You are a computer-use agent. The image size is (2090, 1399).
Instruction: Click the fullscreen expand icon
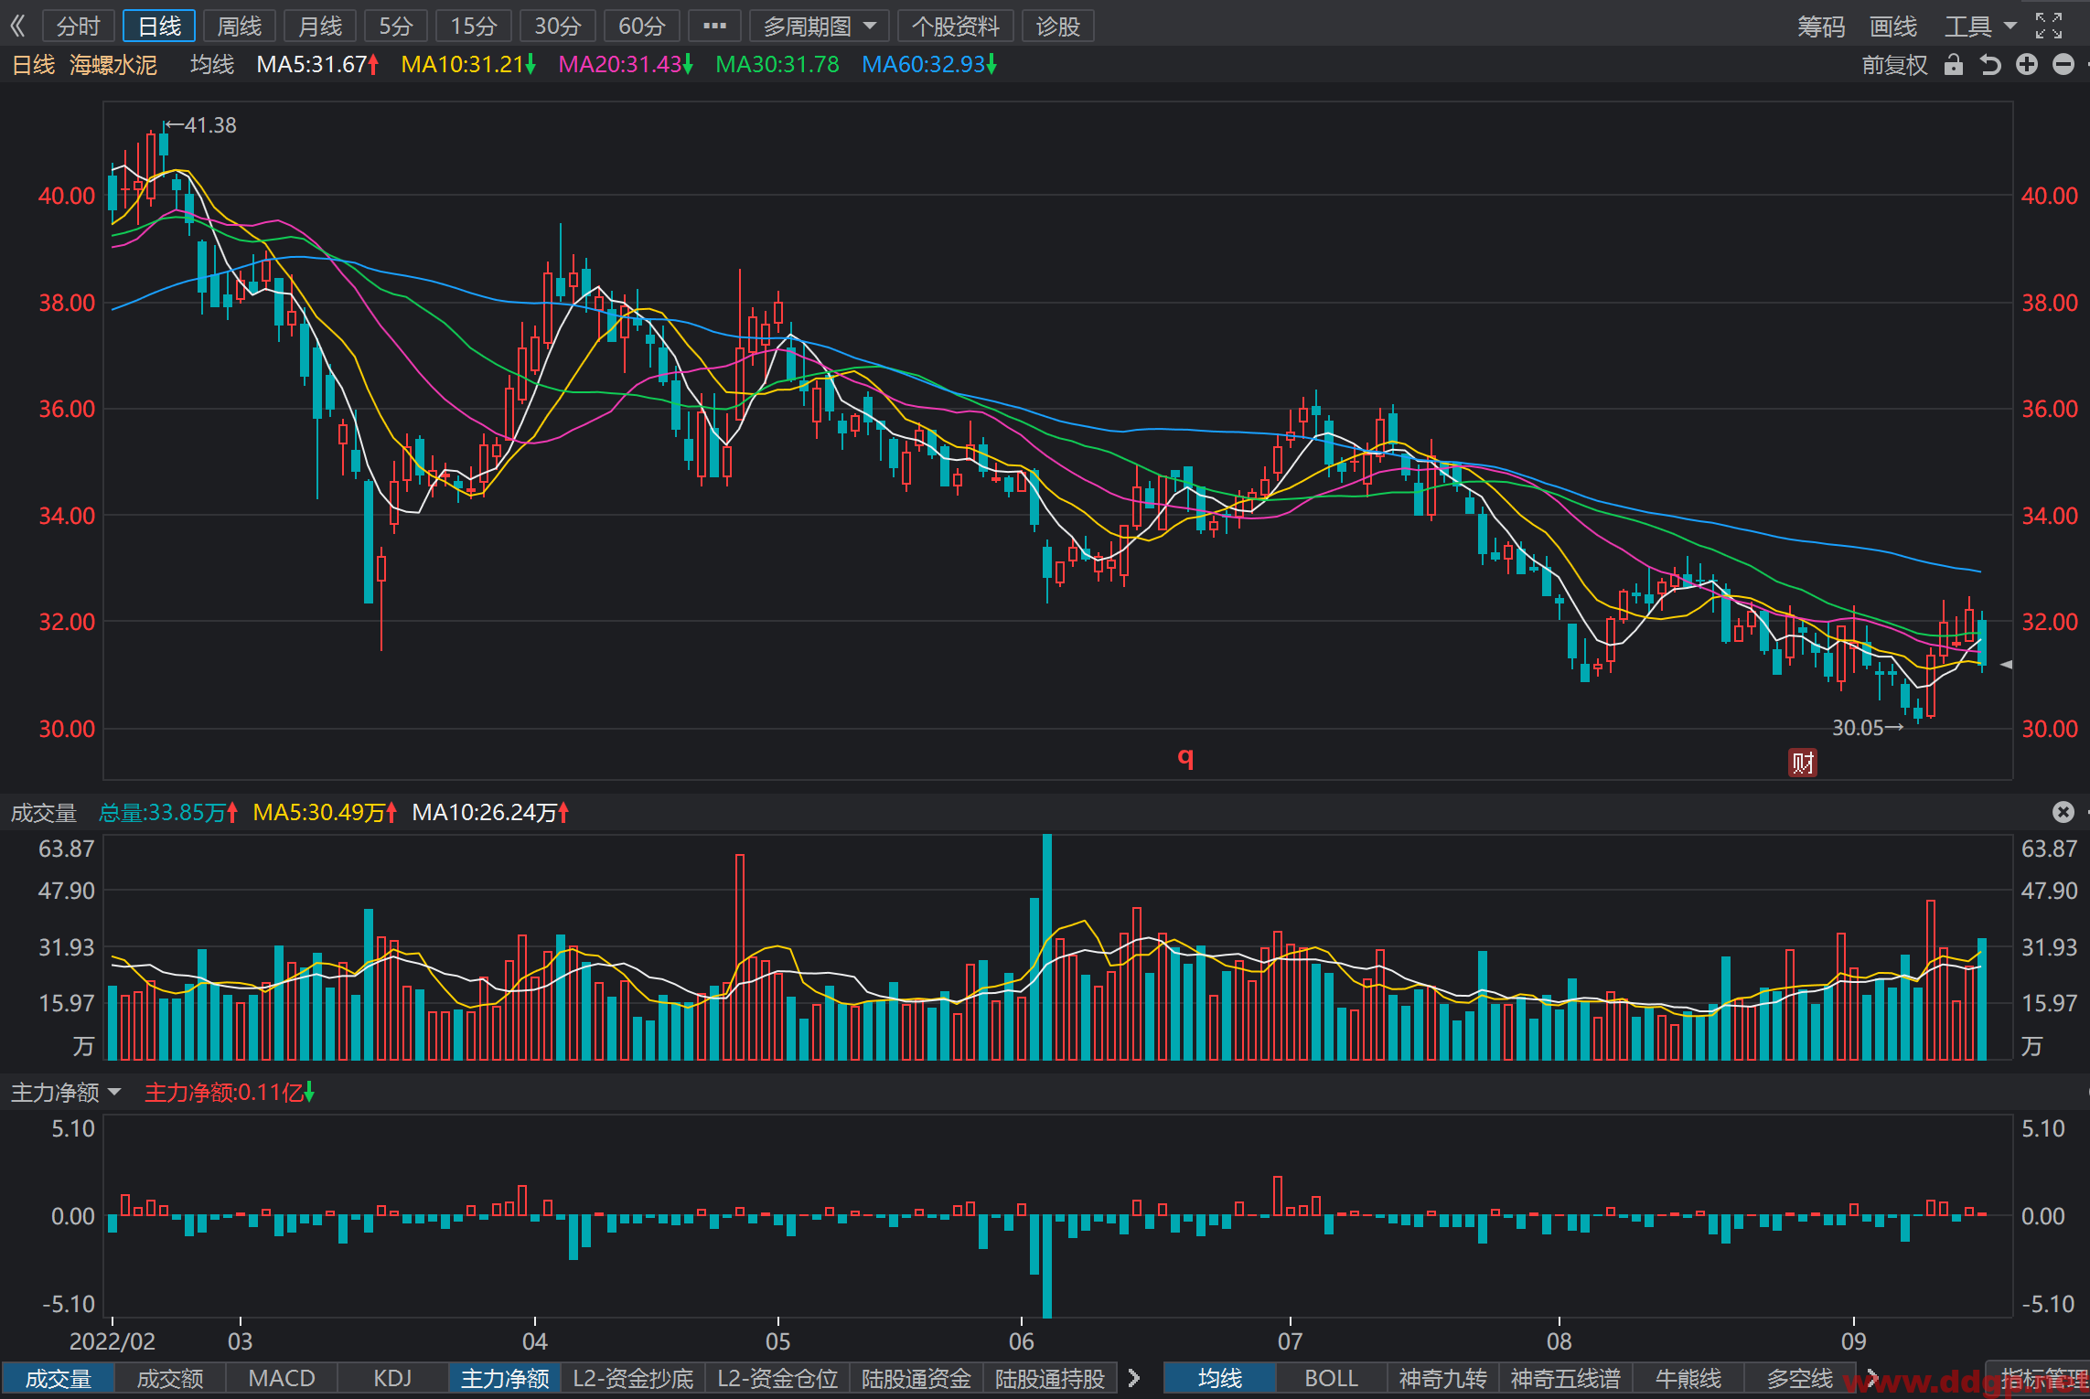pyautogui.click(x=2049, y=26)
